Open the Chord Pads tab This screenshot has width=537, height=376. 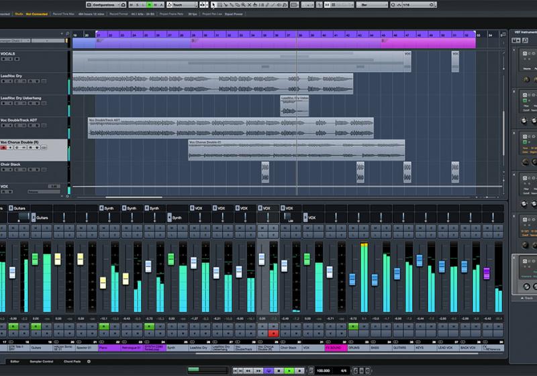click(x=71, y=361)
